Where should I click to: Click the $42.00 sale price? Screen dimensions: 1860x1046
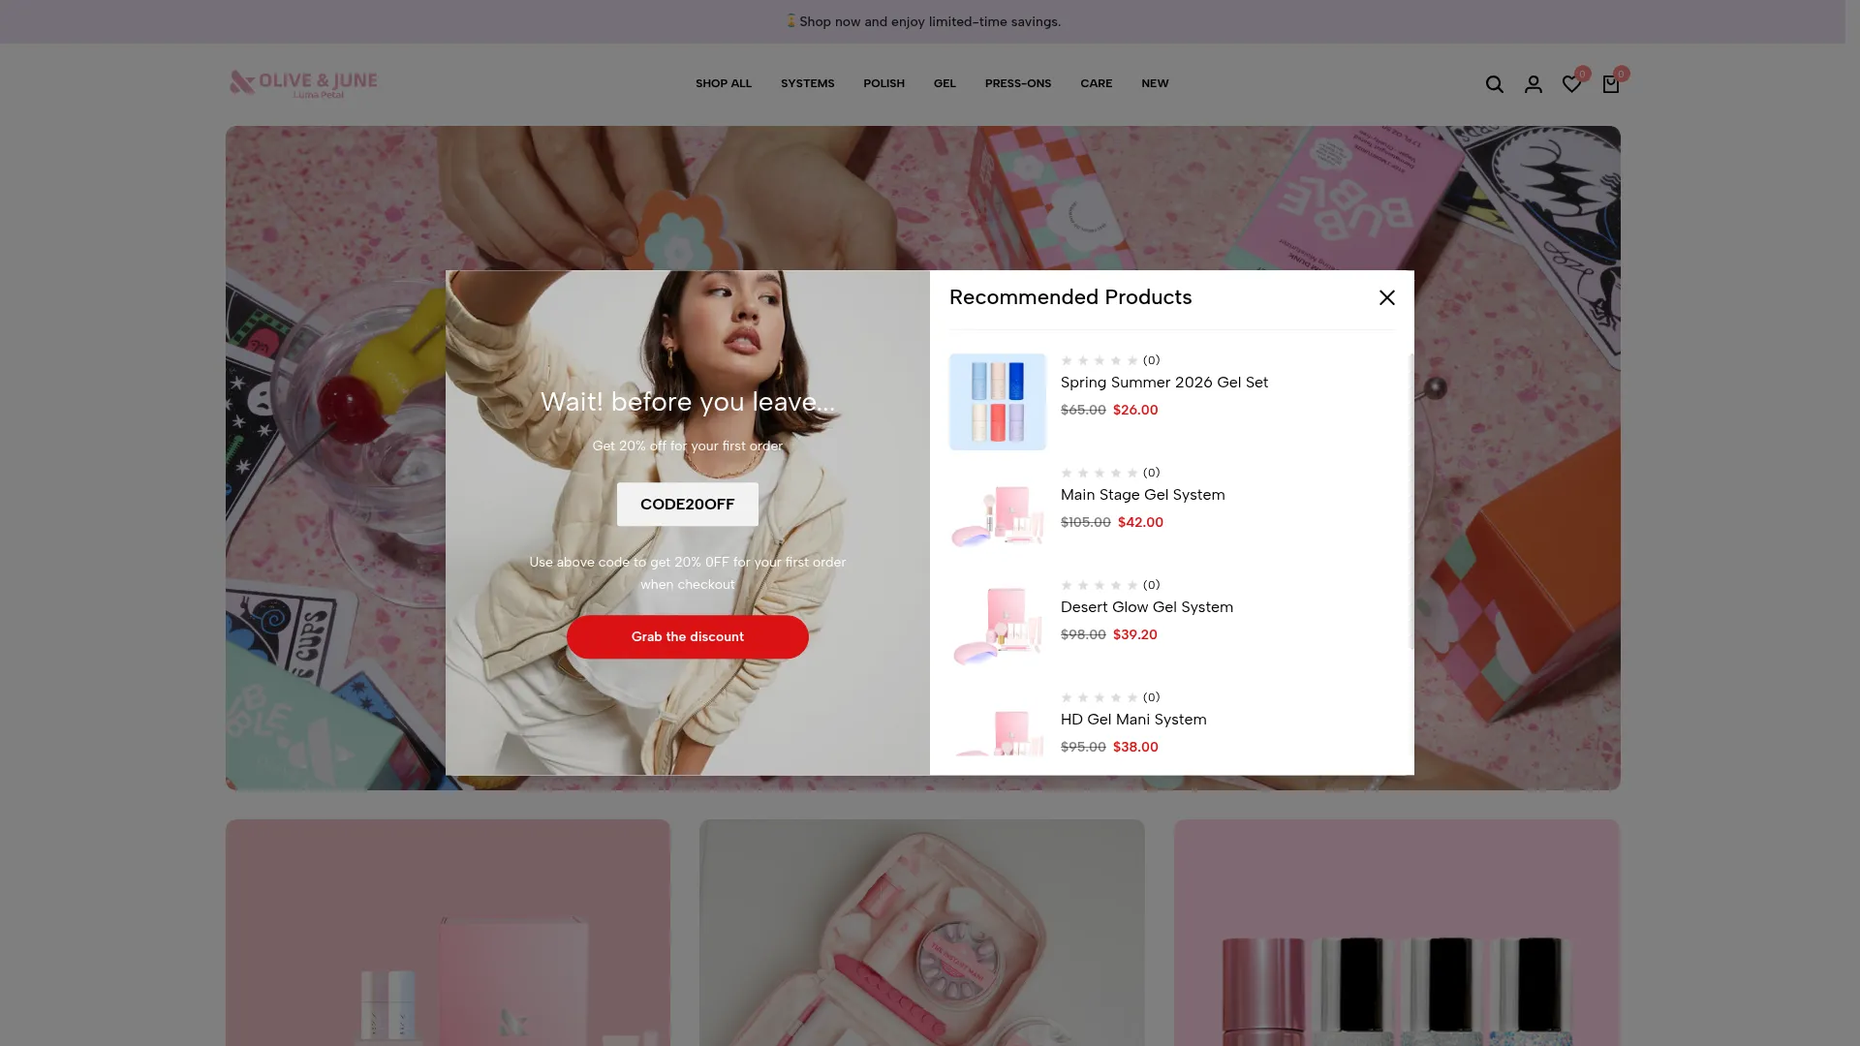pos(1140,522)
